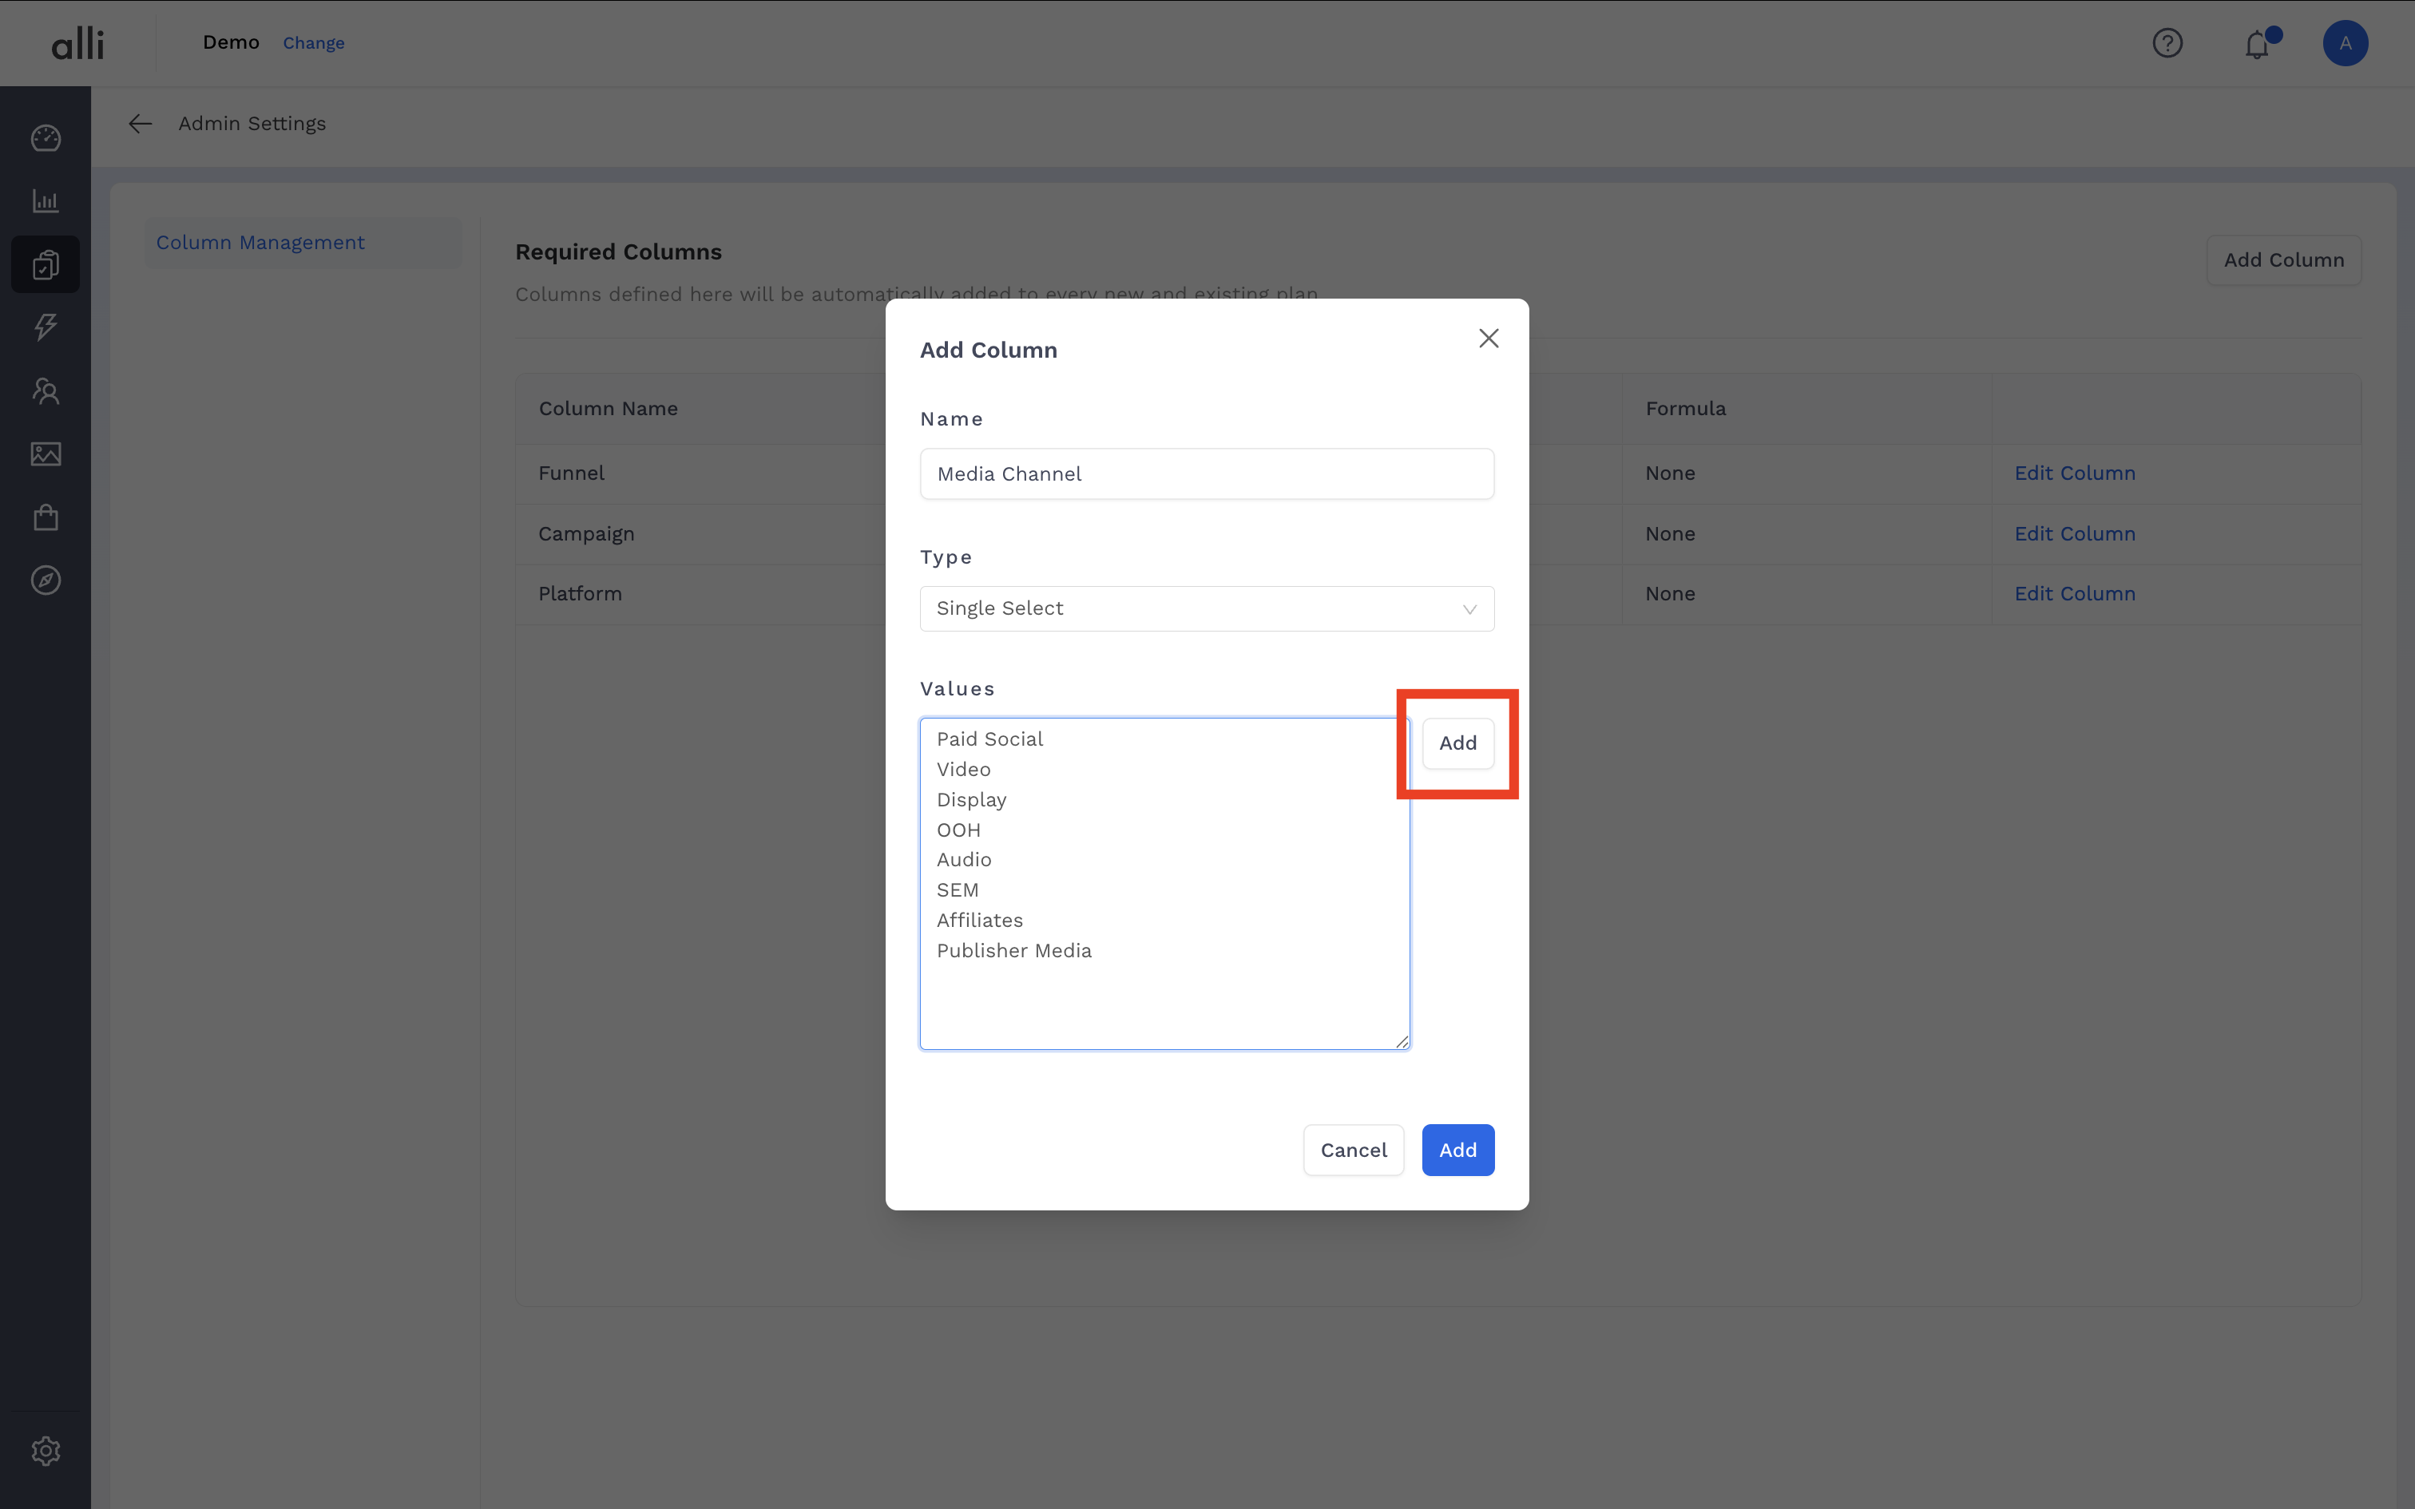
Task: Click the help question mark icon
Action: pos(2167,43)
